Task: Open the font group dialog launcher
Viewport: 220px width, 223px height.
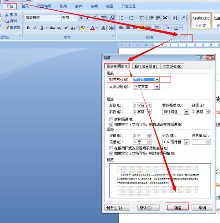Action: 113,37
